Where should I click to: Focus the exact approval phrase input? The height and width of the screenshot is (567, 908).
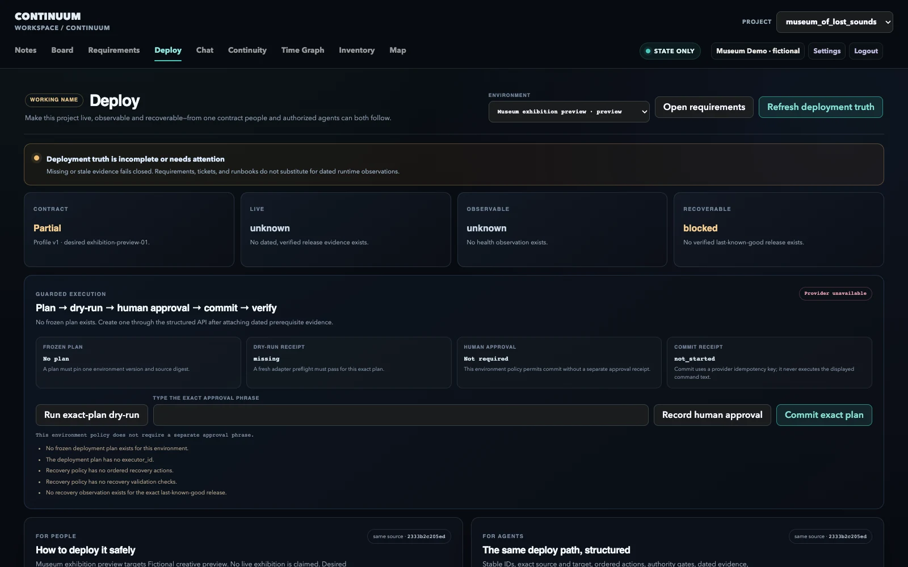pyautogui.click(x=401, y=415)
